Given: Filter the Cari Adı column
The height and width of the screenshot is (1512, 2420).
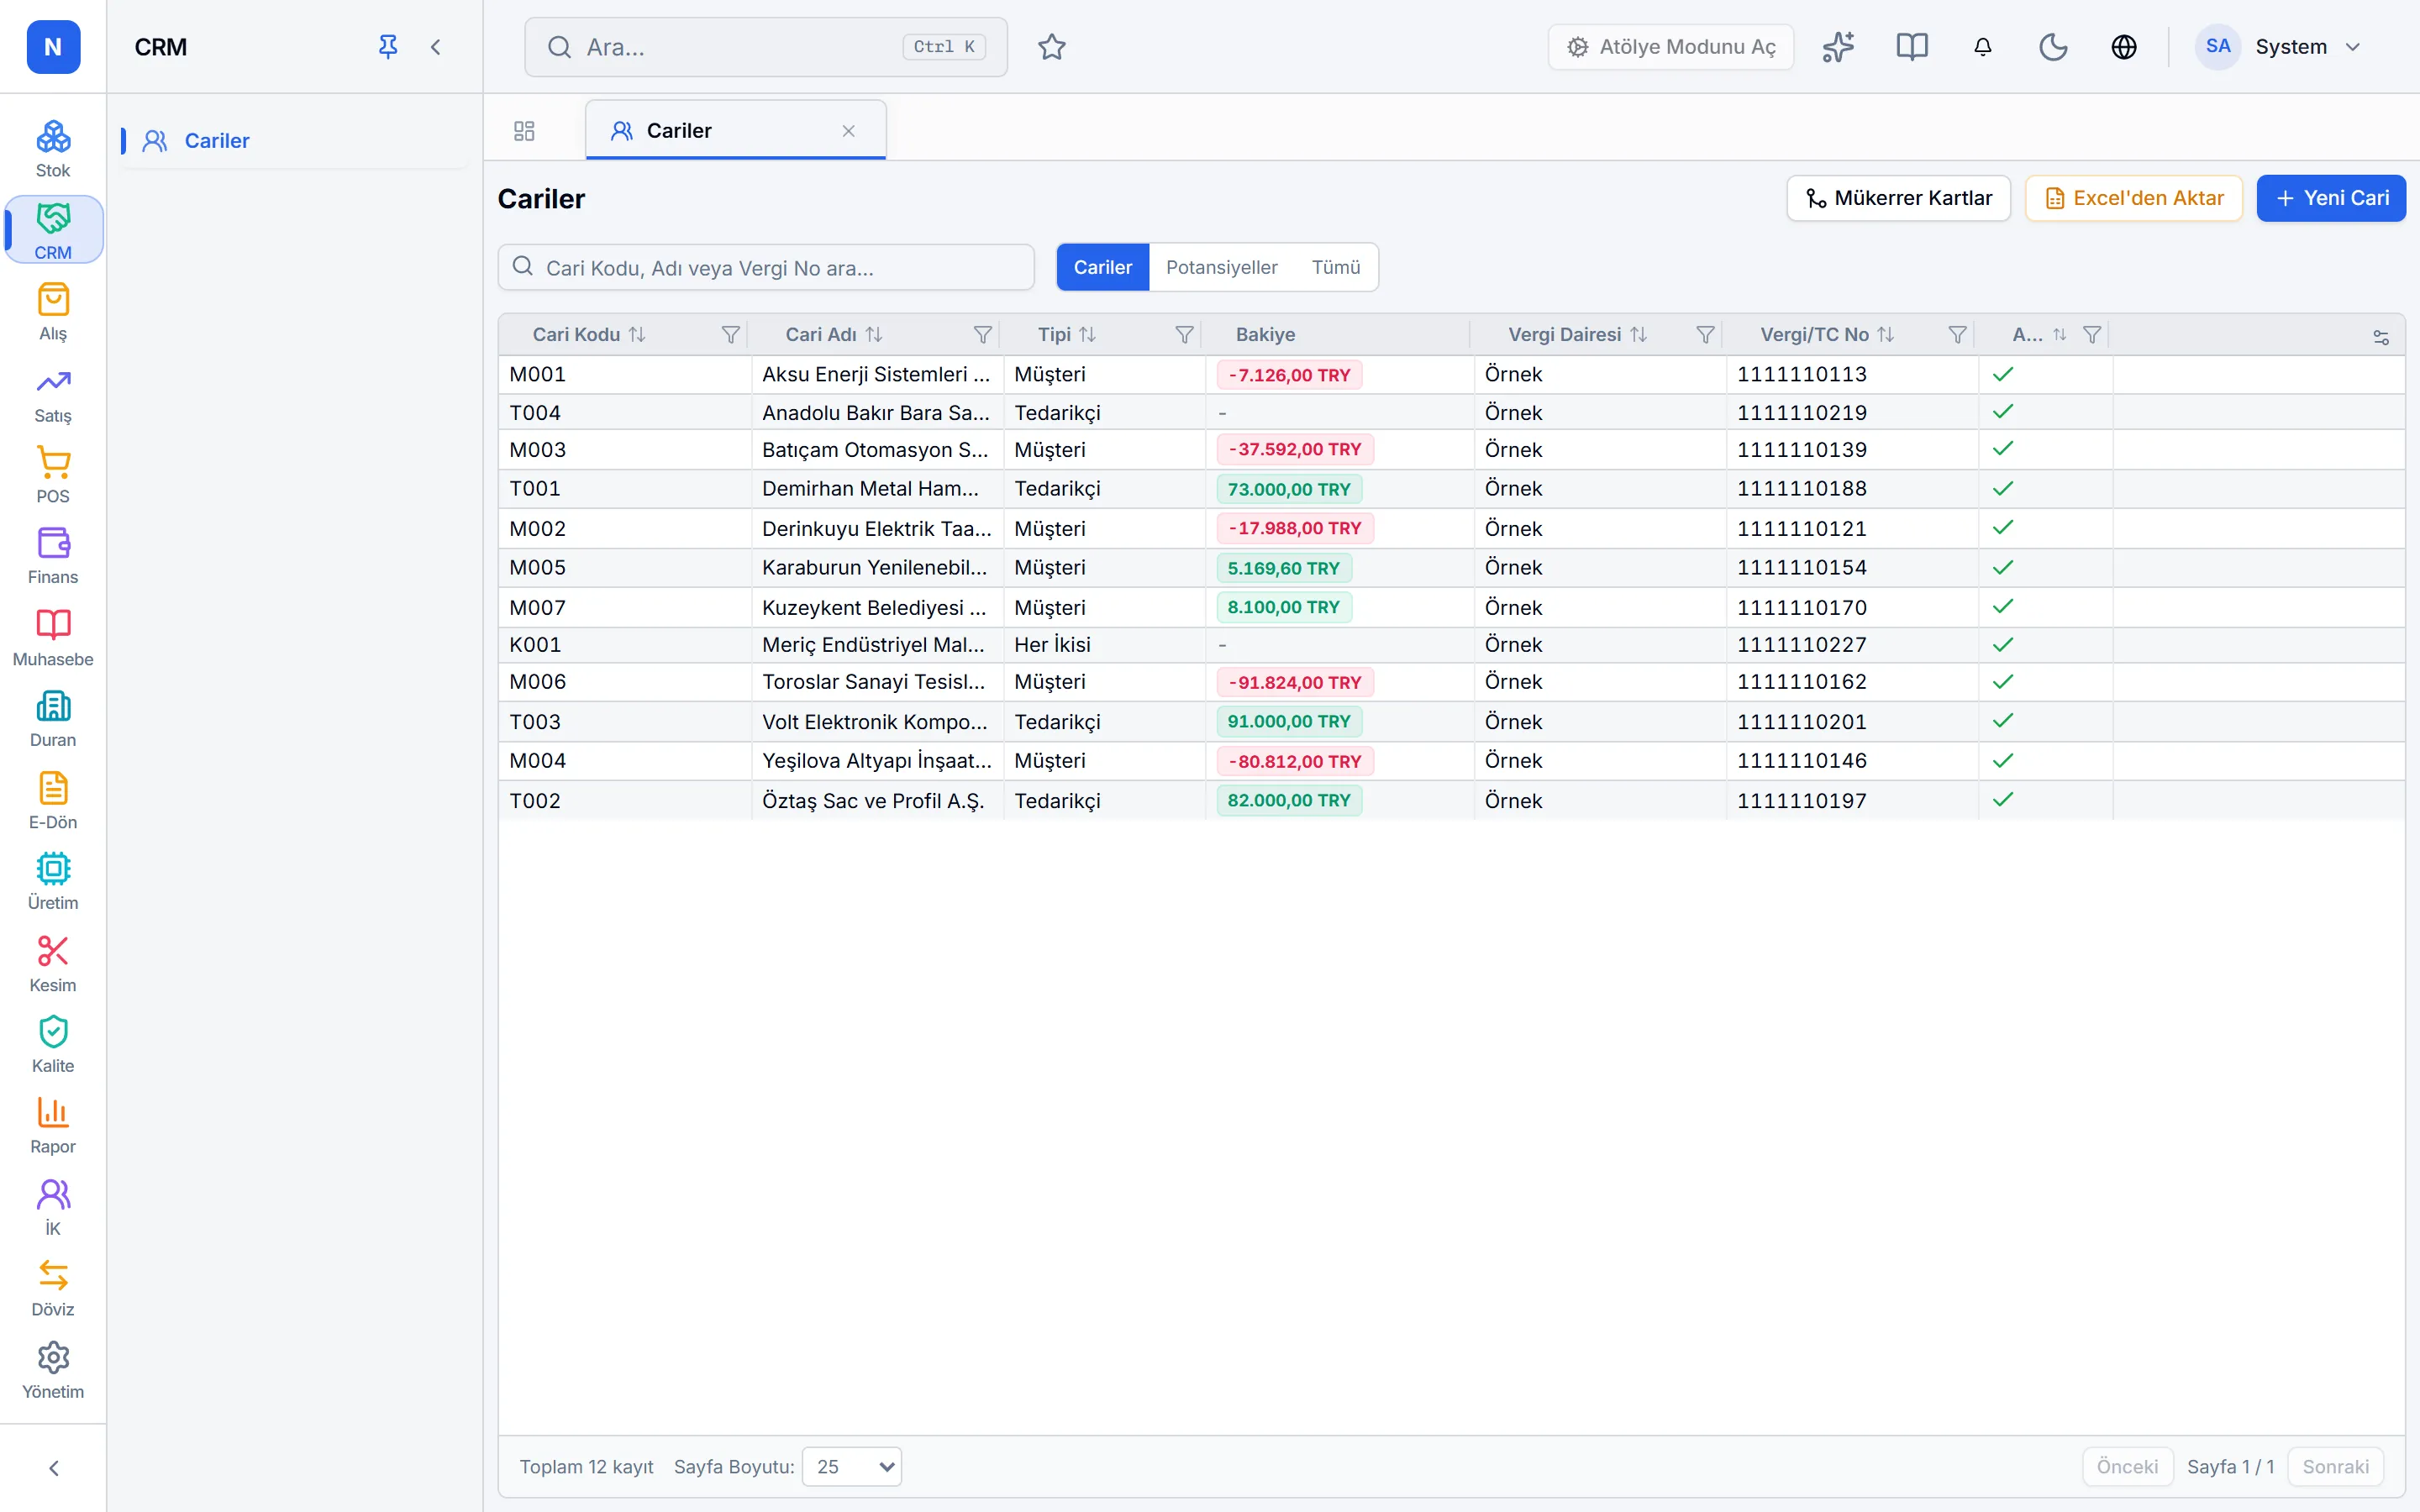Looking at the screenshot, I should pyautogui.click(x=983, y=335).
